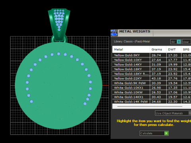Click the 27.76 DWT value

pos(173,78)
